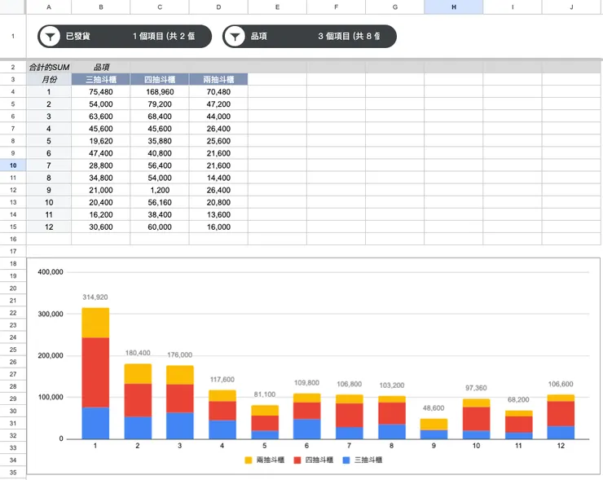Select cell with value 75,480
The image size is (603, 480).
[101, 92]
